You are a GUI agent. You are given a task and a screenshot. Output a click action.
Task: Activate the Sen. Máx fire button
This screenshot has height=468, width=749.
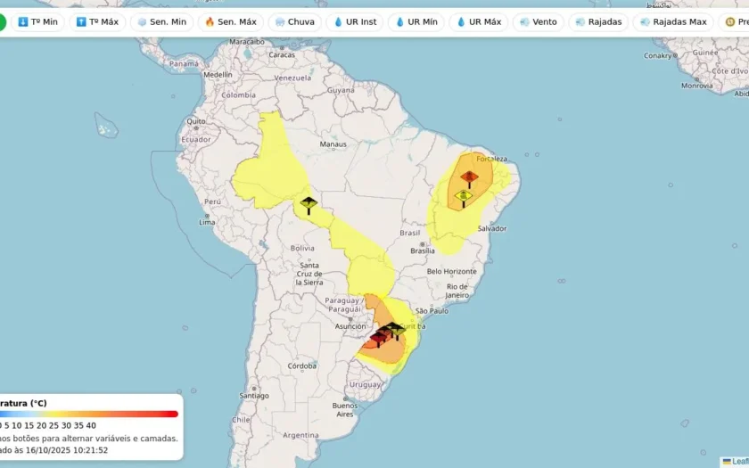click(x=231, y=22)
